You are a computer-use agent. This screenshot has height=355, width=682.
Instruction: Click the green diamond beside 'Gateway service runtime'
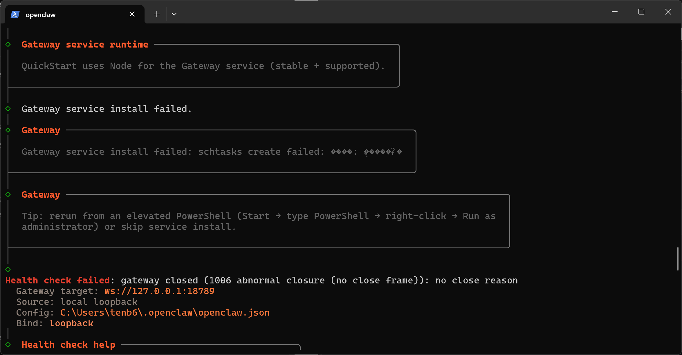click(x=8, y=44)
